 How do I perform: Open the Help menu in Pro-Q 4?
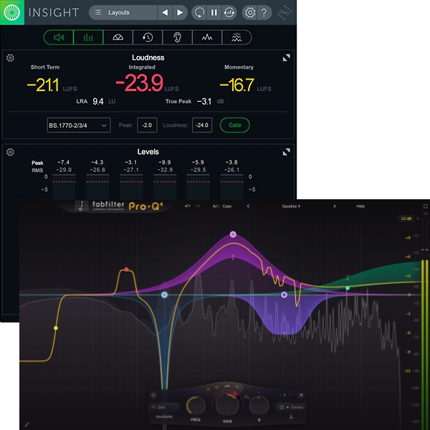360,206
